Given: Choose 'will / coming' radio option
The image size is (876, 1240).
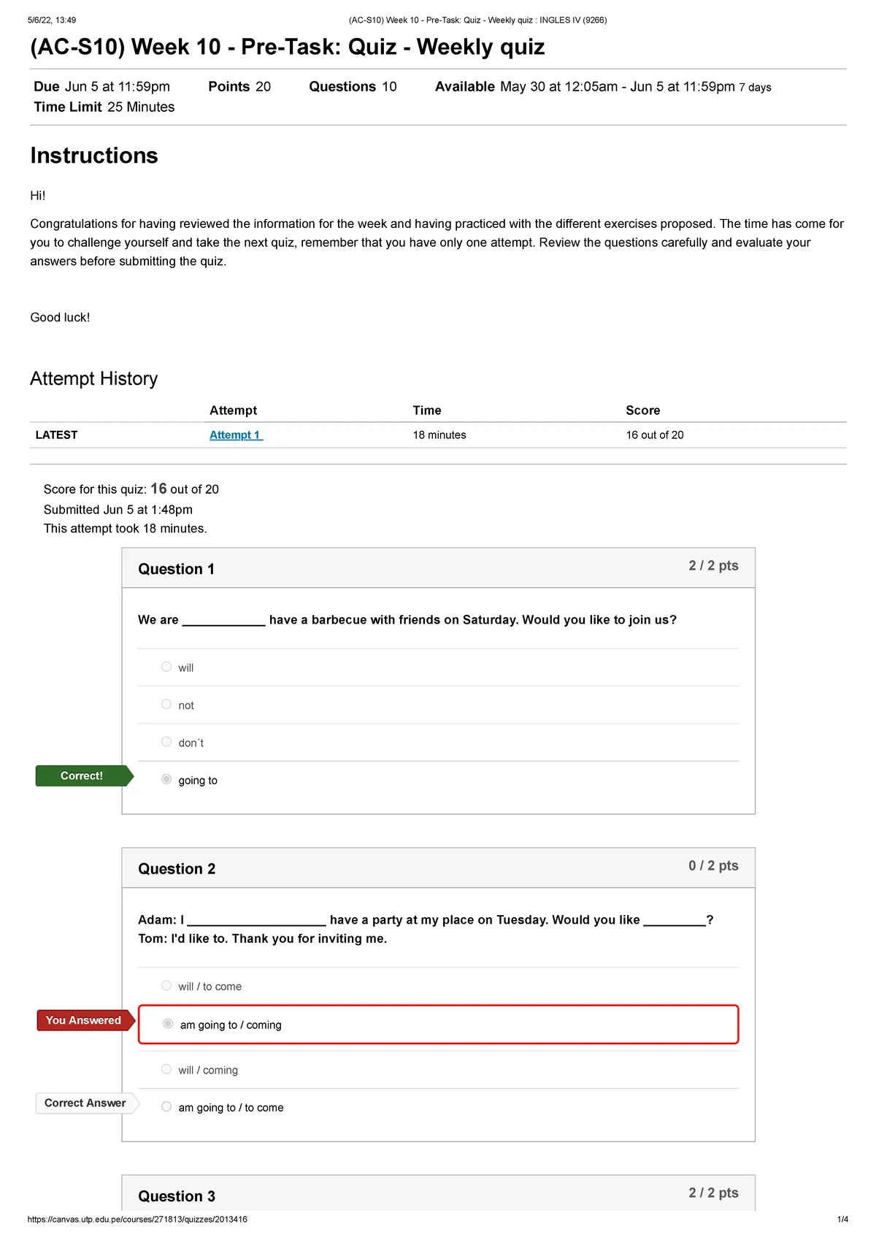Looking at the screenshot, I should (x=166, y=1070).
